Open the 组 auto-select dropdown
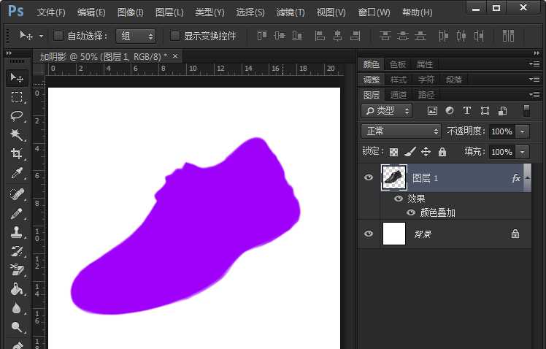The height and width of the screenshot is (349, 546). (x=136, y=36)
